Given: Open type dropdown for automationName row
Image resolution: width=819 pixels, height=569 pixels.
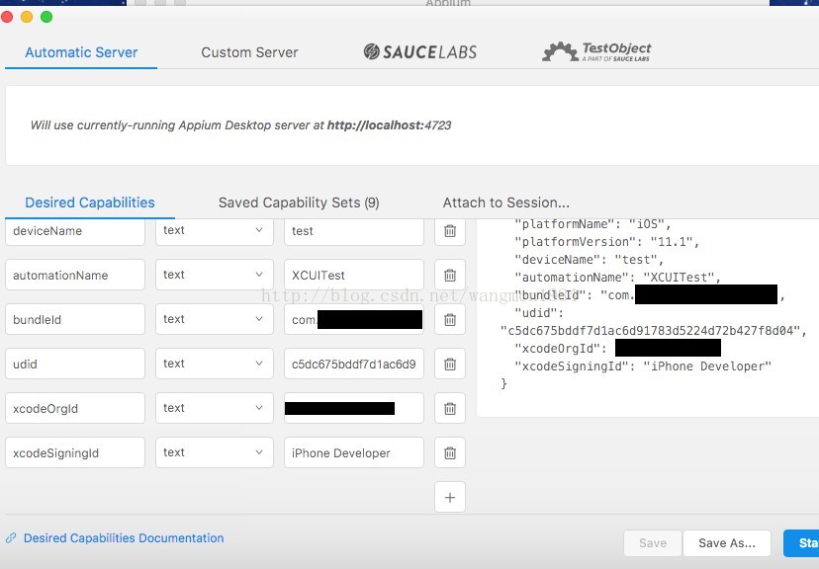Looking at the screenshot, I should point(215,275).
